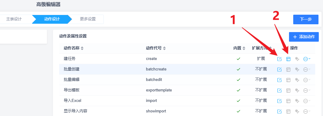Edit the 导出模板 action

click(x=279, y=91)
